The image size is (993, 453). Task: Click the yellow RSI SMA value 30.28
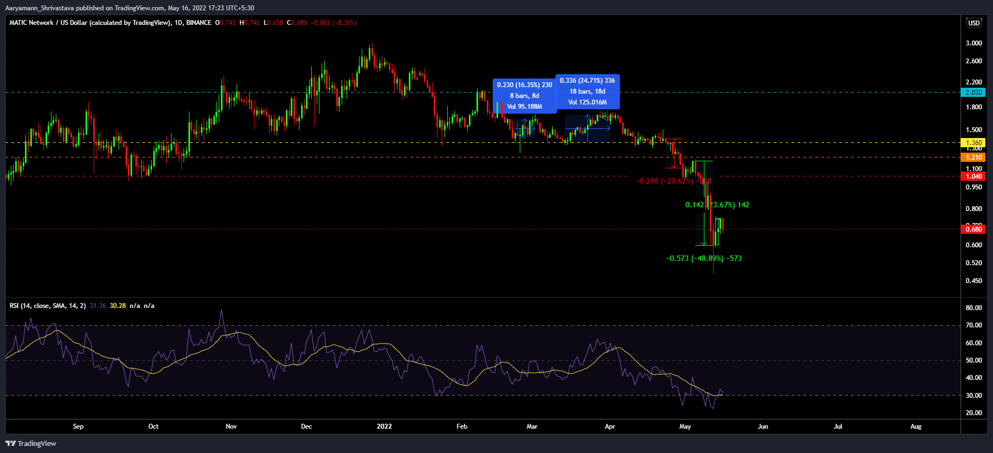point(117,306)
